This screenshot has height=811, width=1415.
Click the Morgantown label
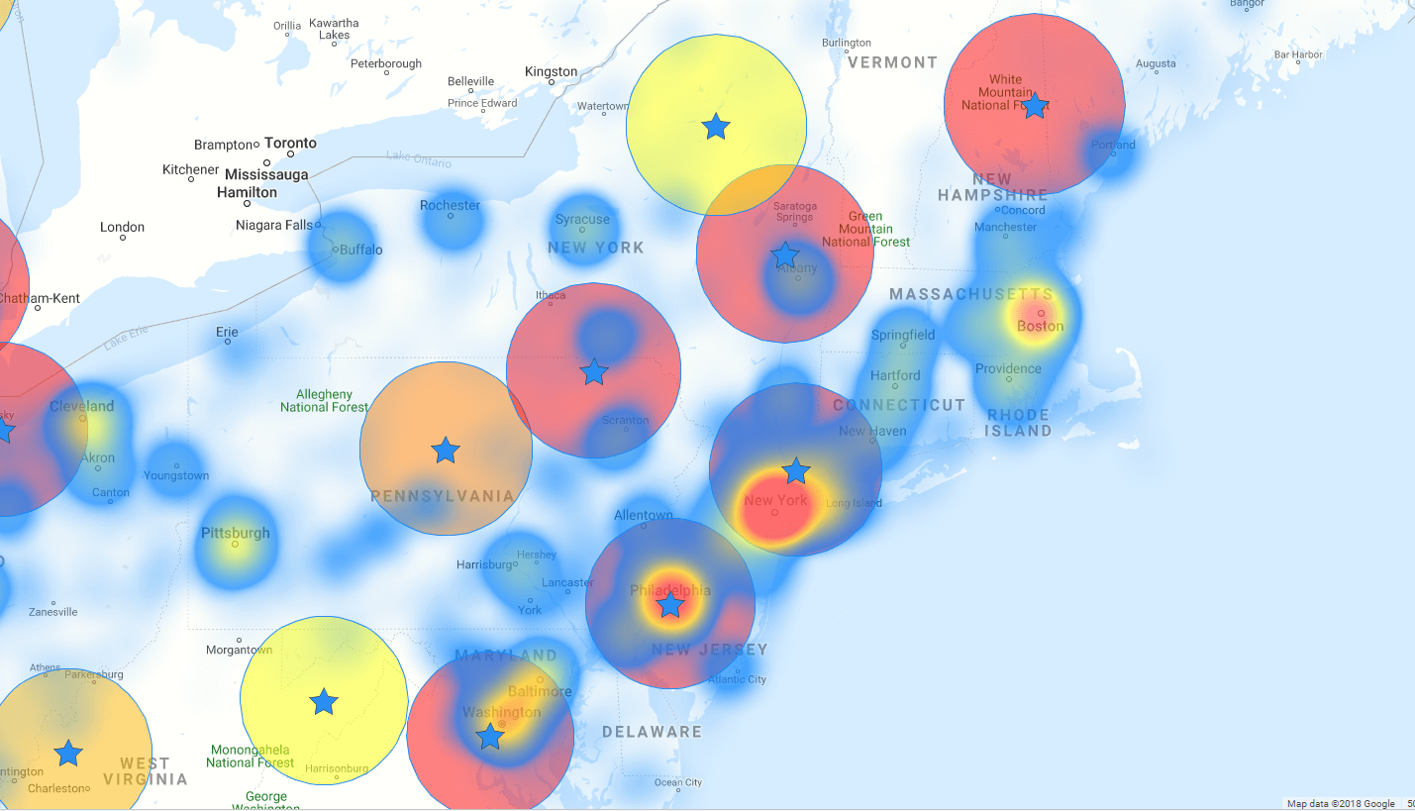click(239, 650)
